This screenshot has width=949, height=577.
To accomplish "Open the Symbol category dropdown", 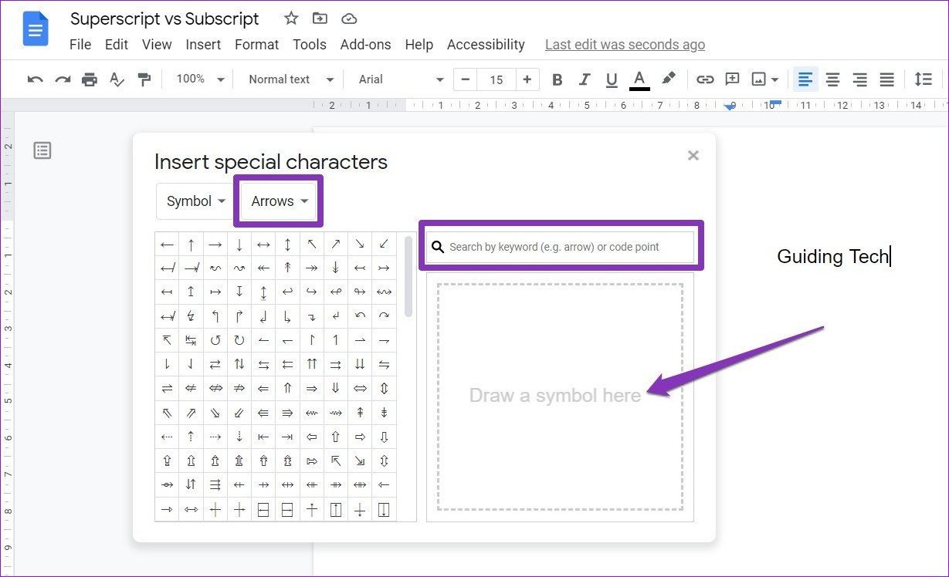I will click(x=196, y=201).
